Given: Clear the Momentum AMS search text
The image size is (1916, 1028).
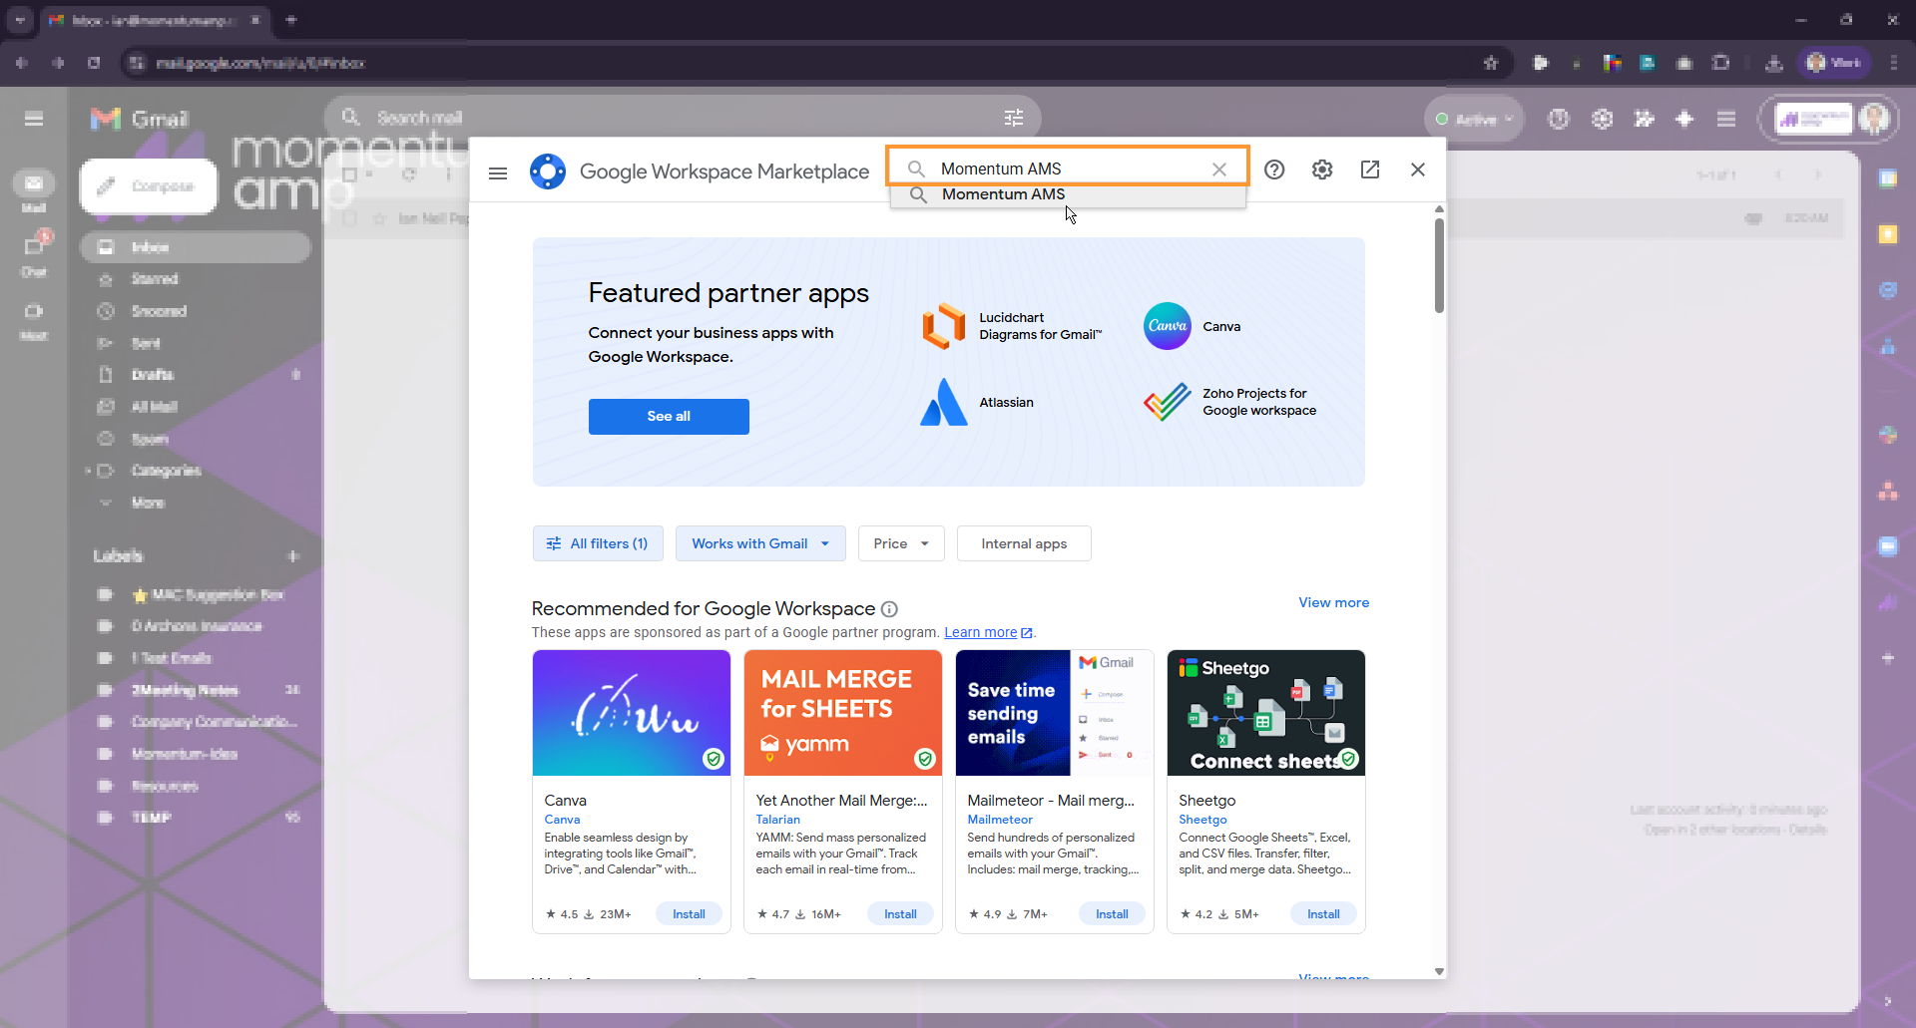Looking at the screenshot, I should [x=1218, y=170].
